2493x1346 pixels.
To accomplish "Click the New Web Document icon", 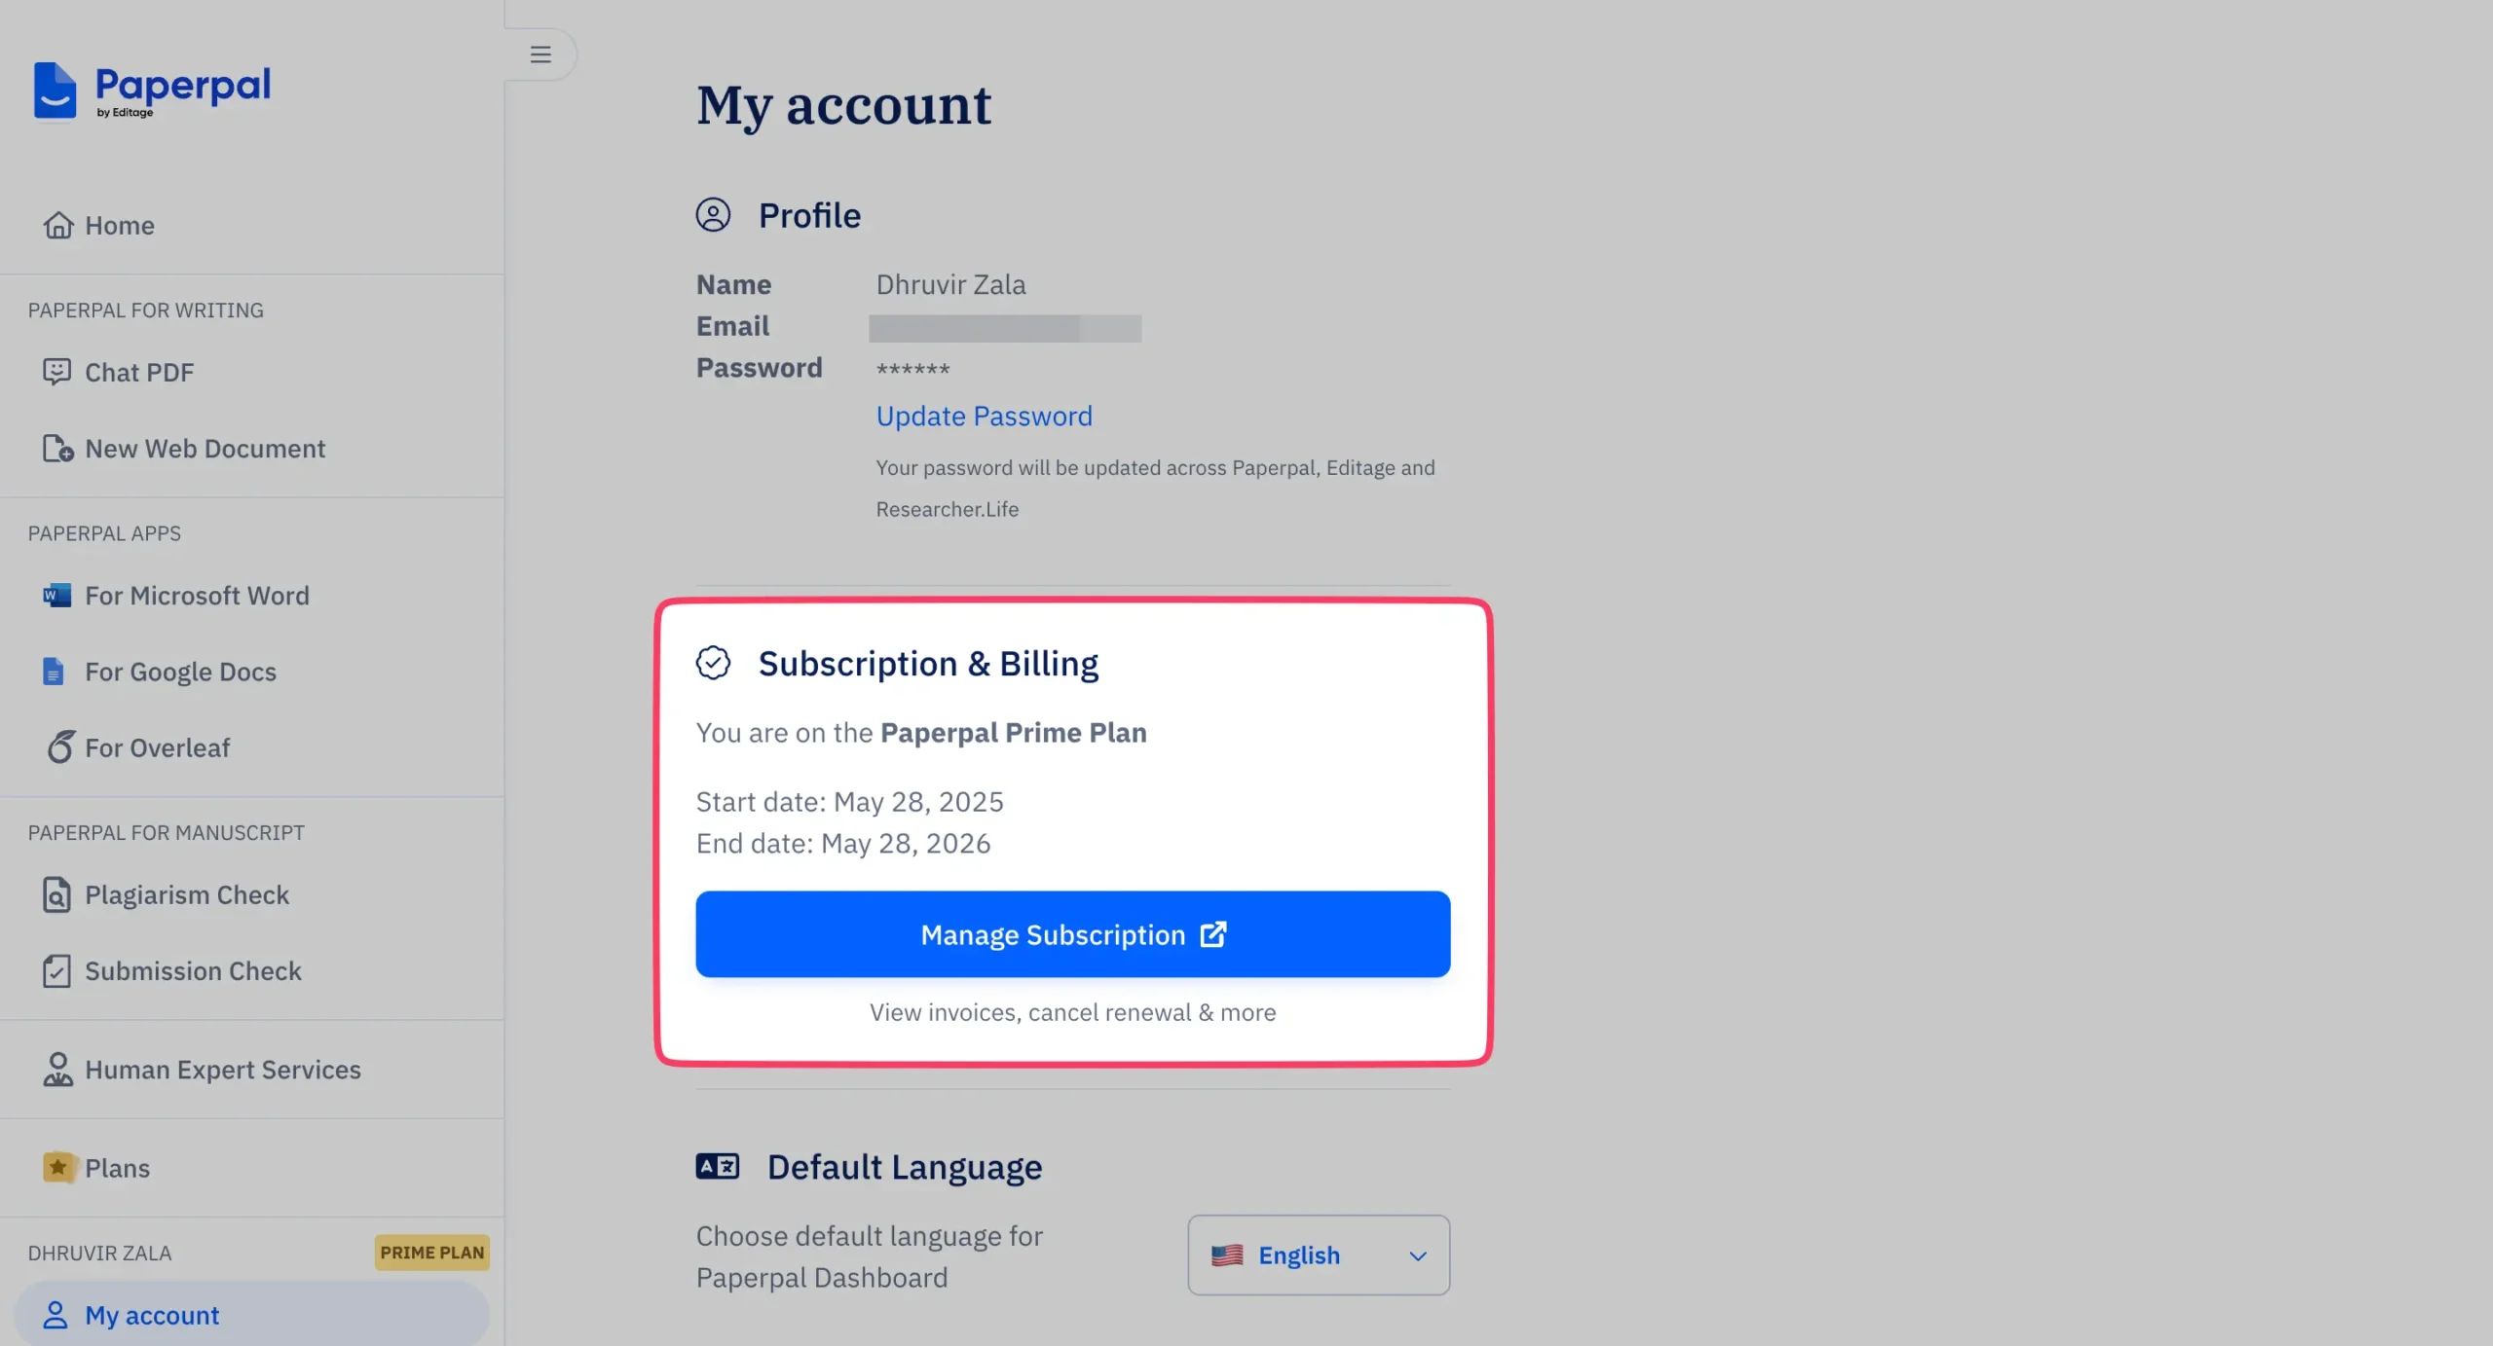I will pos(57,449).
